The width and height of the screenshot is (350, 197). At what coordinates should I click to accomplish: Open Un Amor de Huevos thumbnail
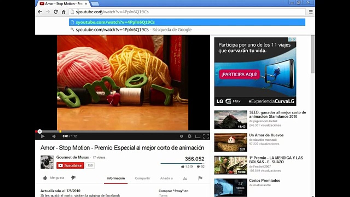231,142
